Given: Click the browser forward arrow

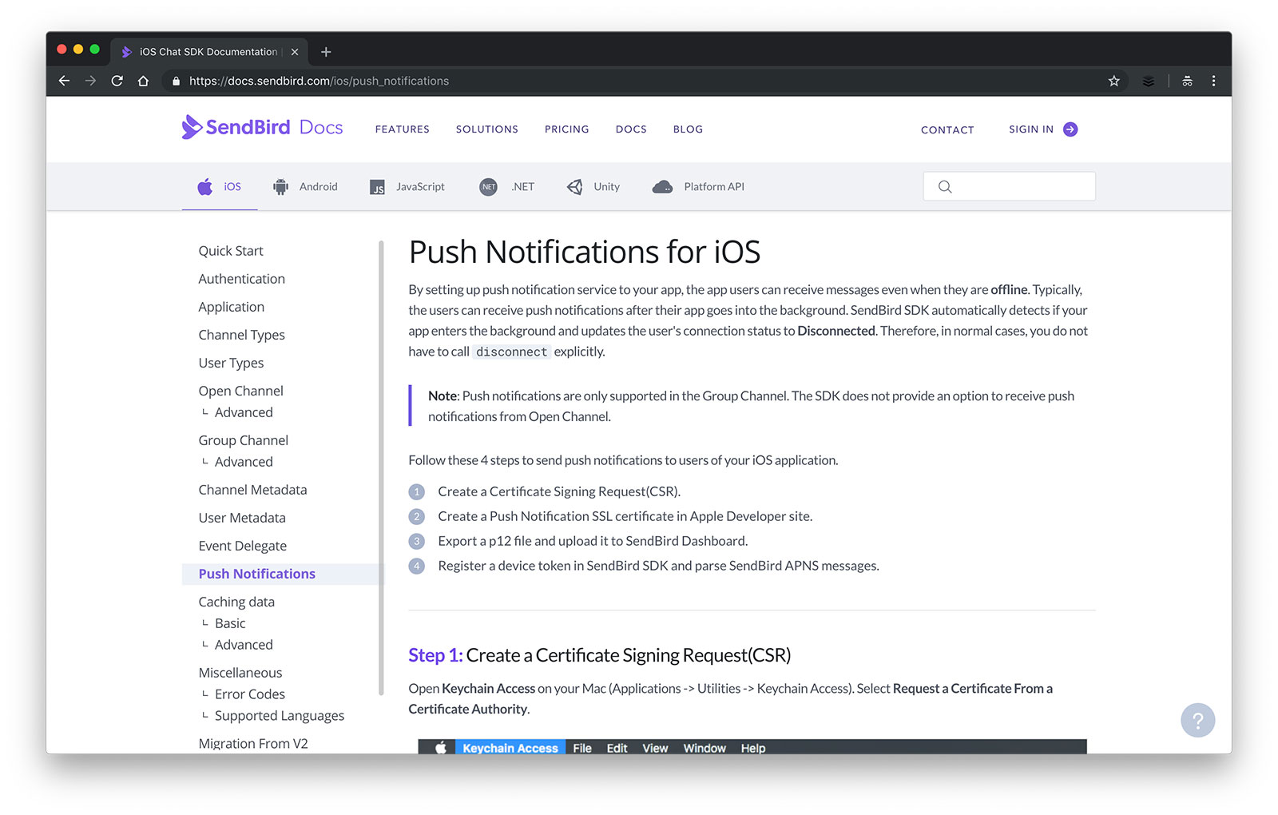Looking at the screenshot, I should click(x=90, y=81).
